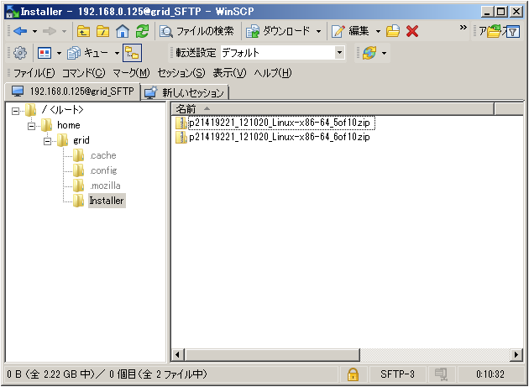Go to parent directory folder icon
Viewport: 529px width, 387px height.
[83, 31]
